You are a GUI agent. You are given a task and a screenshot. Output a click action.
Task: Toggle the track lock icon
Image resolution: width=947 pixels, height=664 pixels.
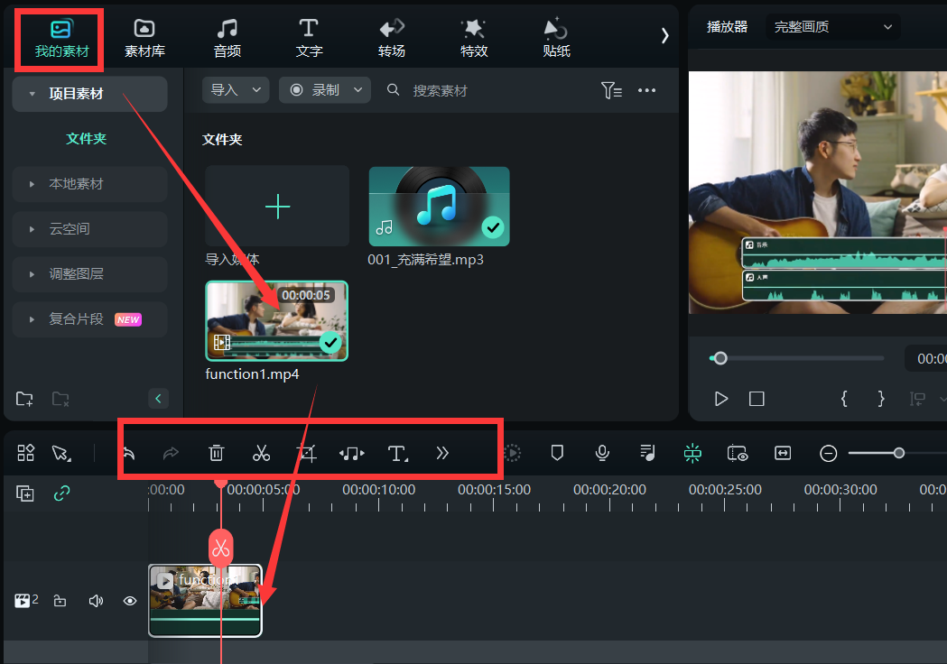pos(60,601)
